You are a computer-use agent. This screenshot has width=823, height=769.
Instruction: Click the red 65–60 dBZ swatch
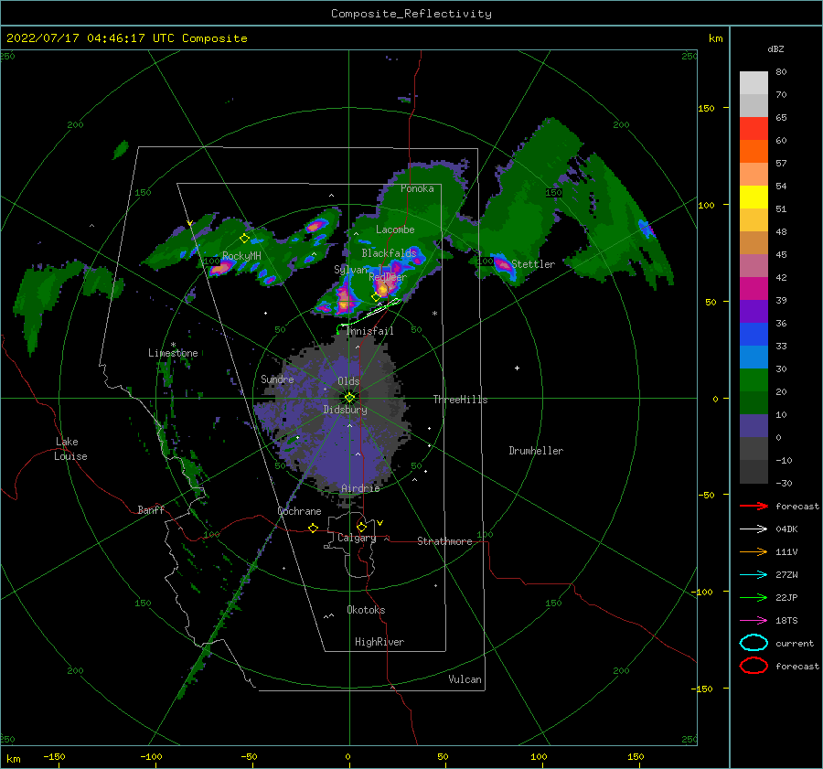click(x=754, y=129)
